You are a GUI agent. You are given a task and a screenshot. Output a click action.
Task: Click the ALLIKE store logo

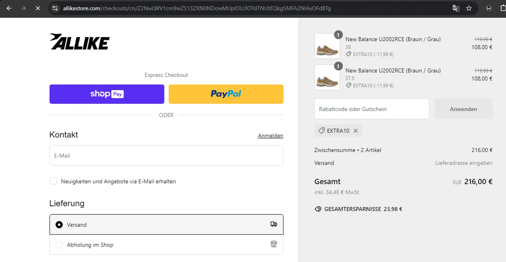coord(80,42)
